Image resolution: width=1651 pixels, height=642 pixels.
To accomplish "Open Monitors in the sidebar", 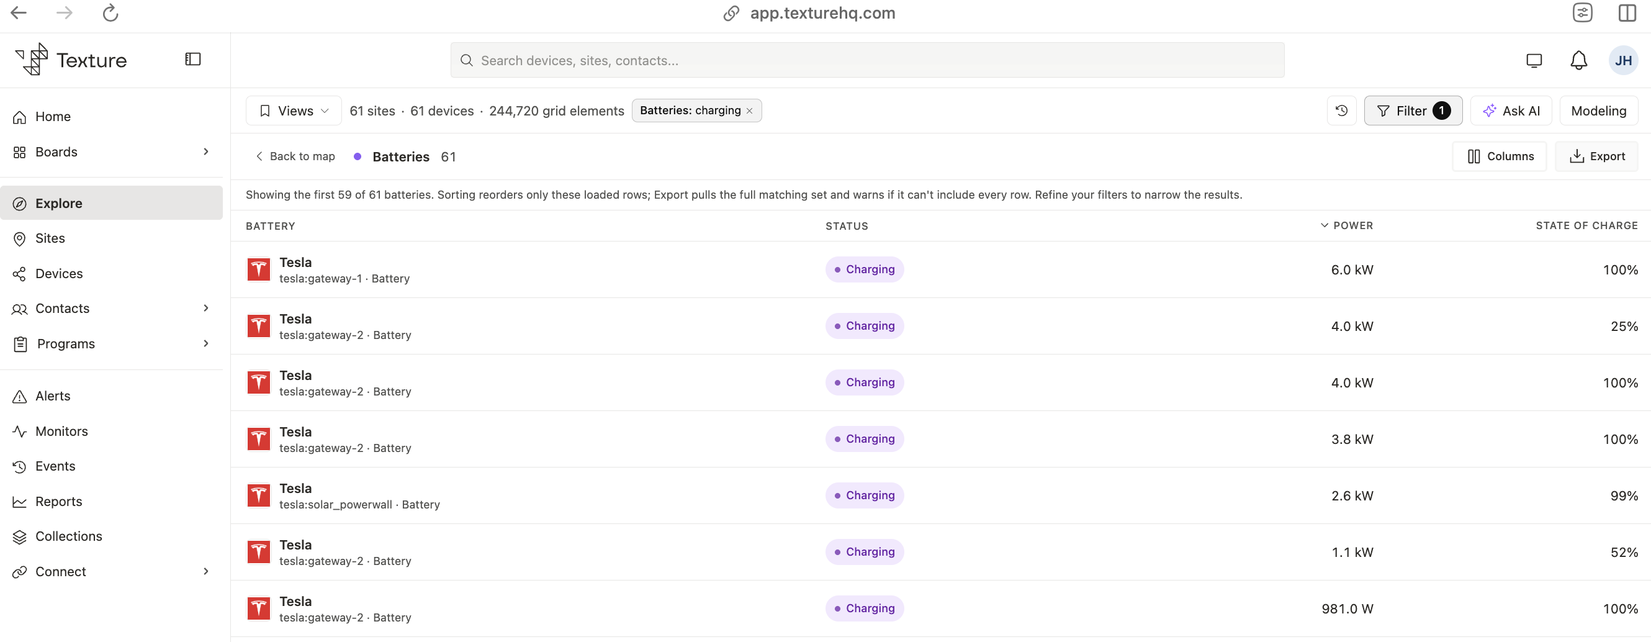I will click(x=112, y=432).
